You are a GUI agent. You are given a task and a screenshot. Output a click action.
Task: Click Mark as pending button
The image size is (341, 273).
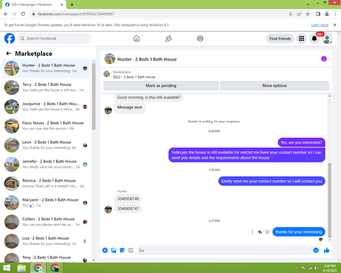click(161, 85)
